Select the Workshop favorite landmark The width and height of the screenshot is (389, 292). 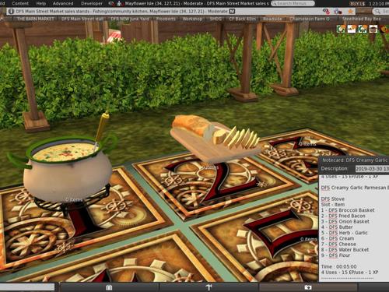192,19
